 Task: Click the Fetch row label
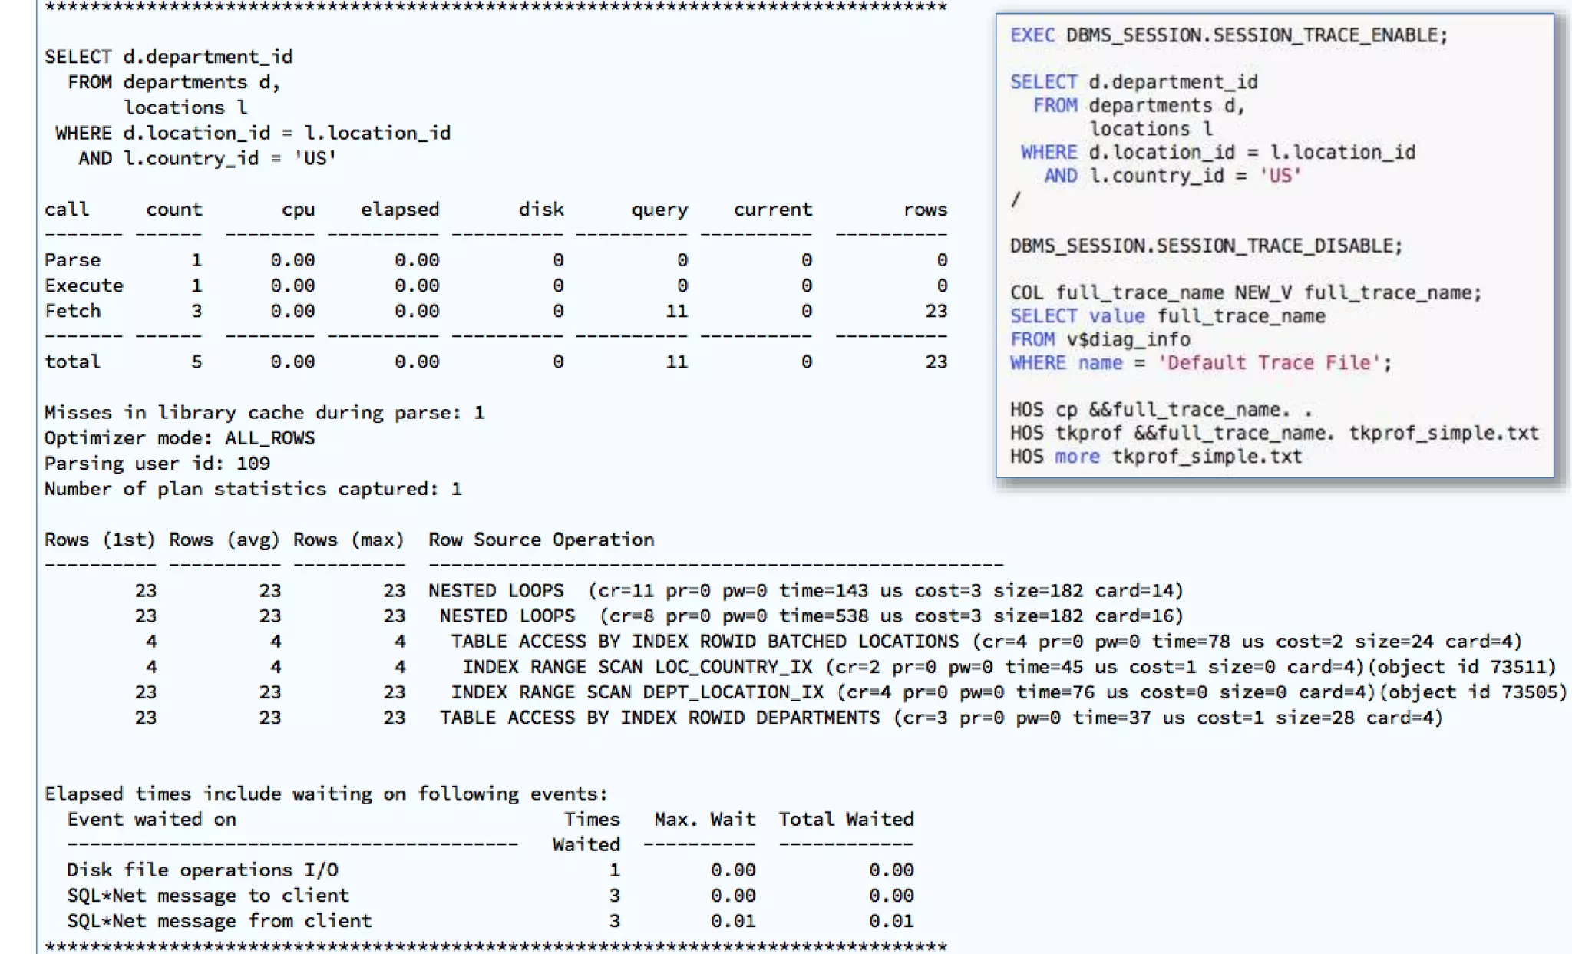pyautogui.click(x=72, y=312)
